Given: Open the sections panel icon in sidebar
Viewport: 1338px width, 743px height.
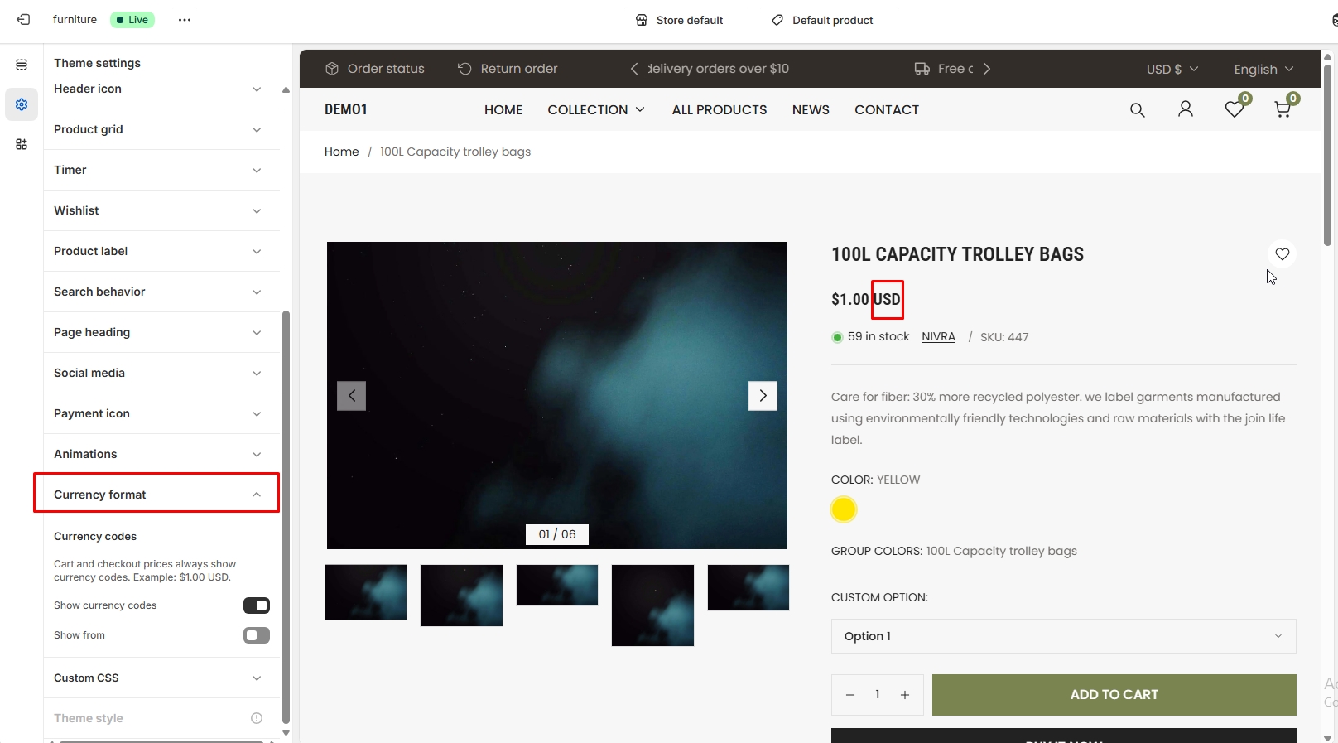Looking at the screenshot, I should [22, 65].
